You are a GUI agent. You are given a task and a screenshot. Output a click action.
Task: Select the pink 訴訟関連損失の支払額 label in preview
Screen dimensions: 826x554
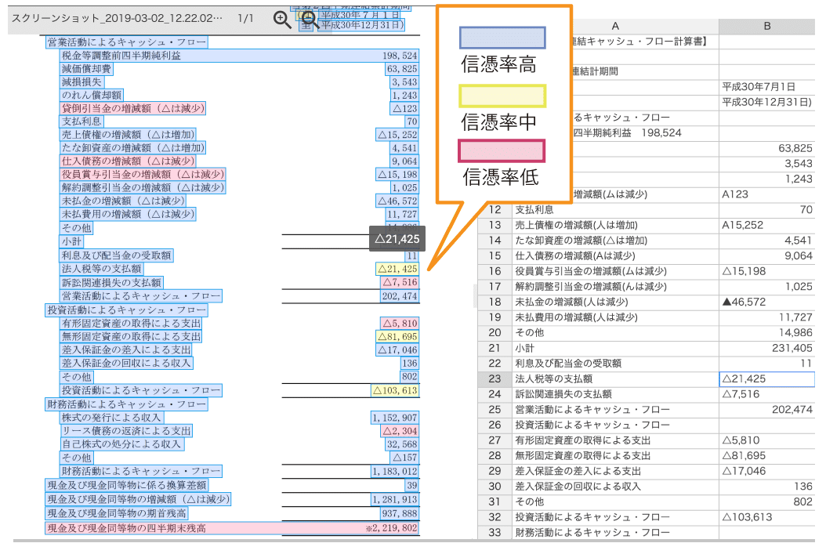click(x=112, y=282)
